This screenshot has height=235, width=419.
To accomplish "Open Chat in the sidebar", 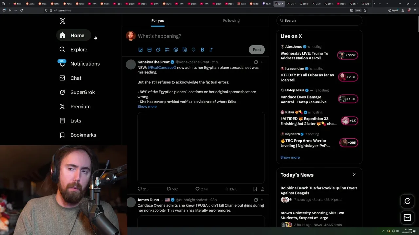I will click(x=70, y=78).
